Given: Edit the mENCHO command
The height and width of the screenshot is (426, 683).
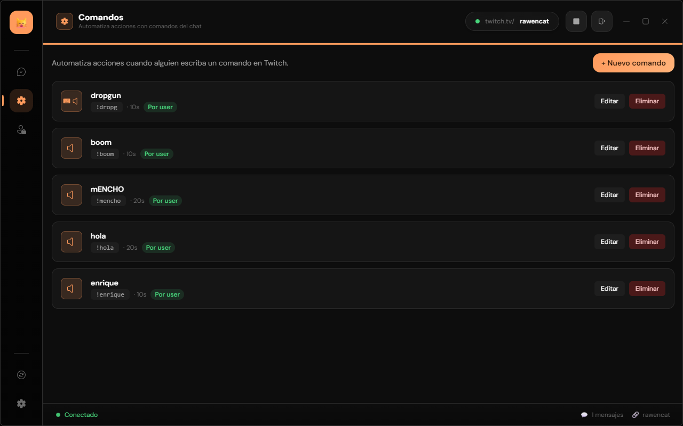Looking at the screenshot, I should 609,195.
